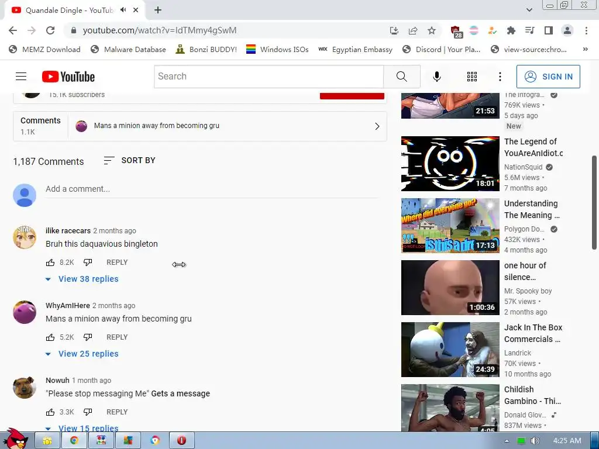The image size is (599, 449).
Task: Like the Nowuh comment
Action: point(50,412)
